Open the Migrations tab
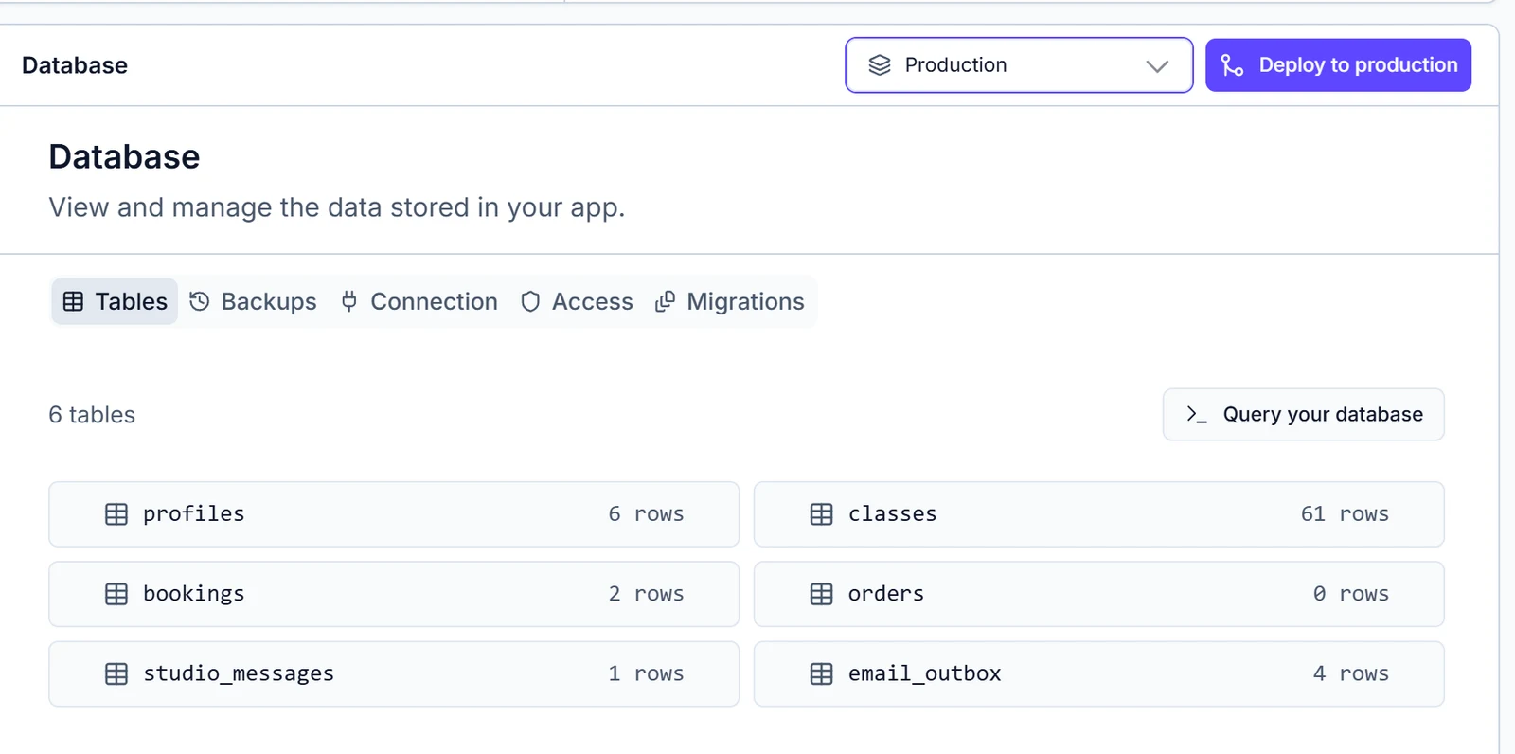 tap(730, 301)
